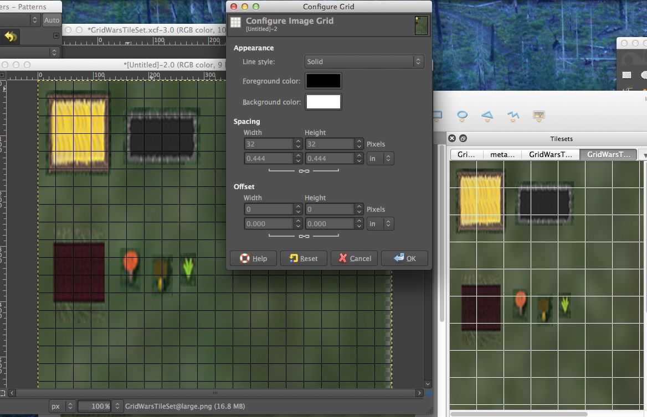Click the rectangle icon in top-right dark panel

click(x=627, y=75)
